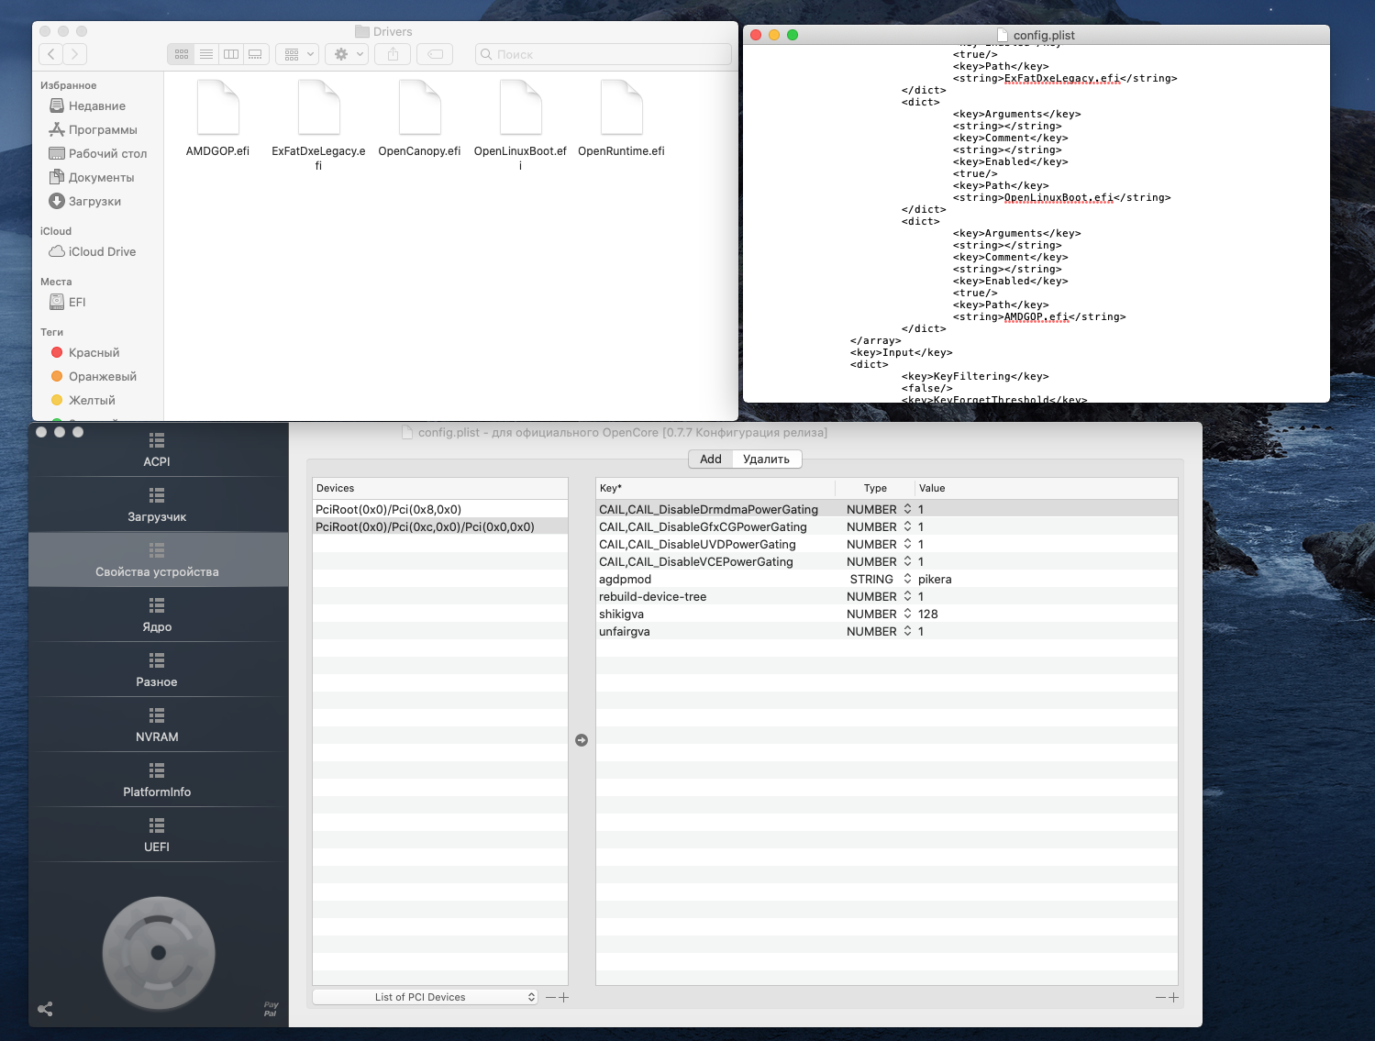Click the PayPal donate icon
1375x1041 pixels.
tap(271, 1009)
